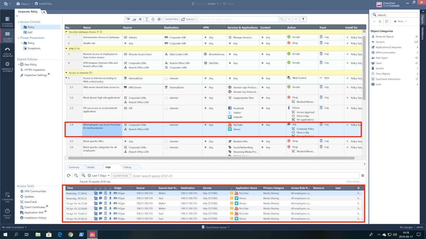The image size is (426, 239).
Task: Toggle auto-refresh for logs
Action: (76, 176)
